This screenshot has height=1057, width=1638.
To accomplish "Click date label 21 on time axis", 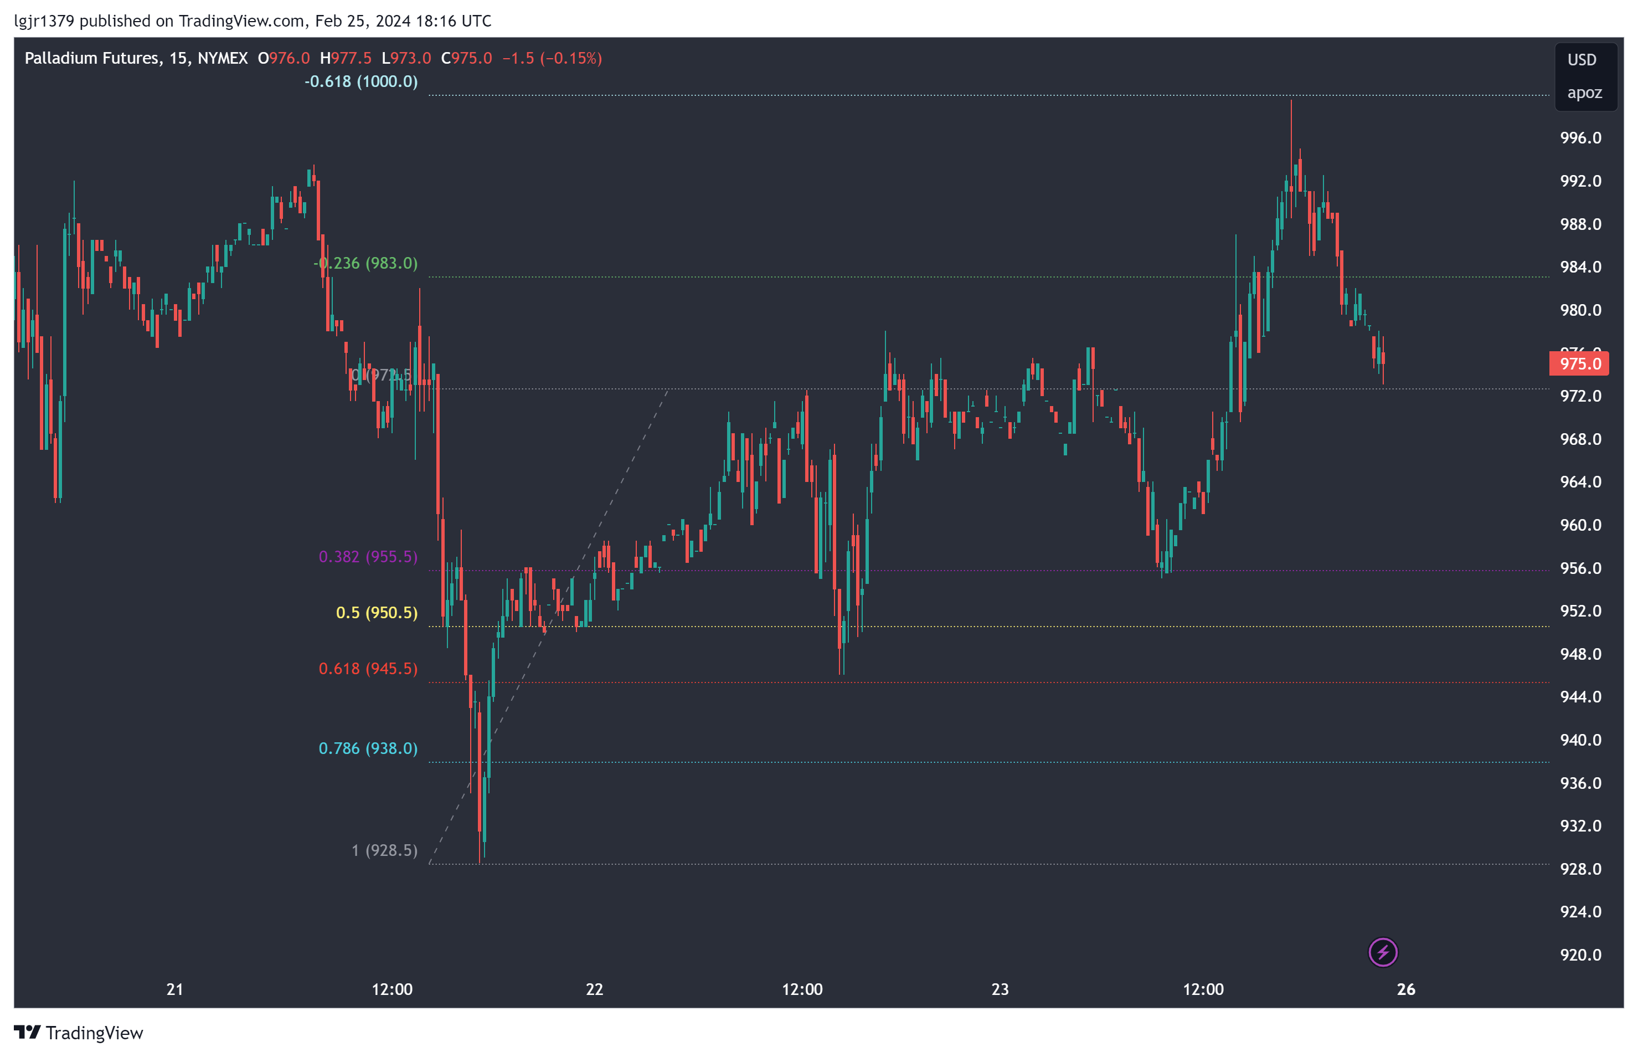I will (175, 989).
